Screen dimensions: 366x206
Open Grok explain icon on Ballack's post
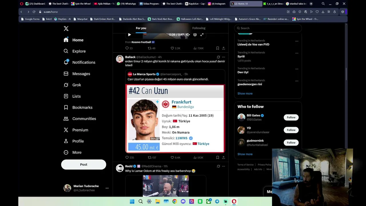coord(218,57)
